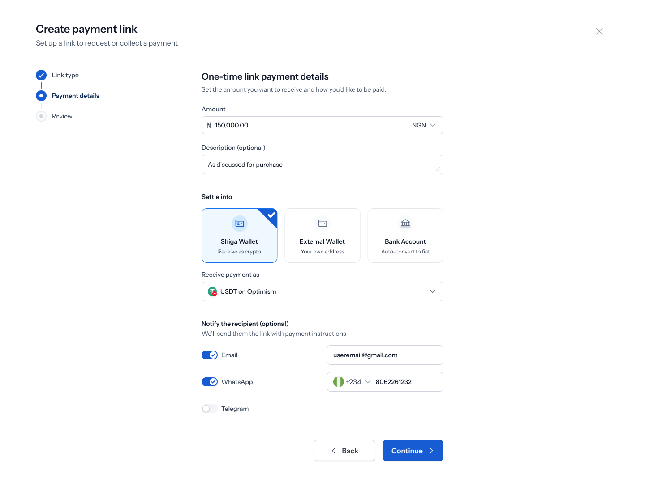
Task: Click the External Wallet icon
Action: click(322, 223)
